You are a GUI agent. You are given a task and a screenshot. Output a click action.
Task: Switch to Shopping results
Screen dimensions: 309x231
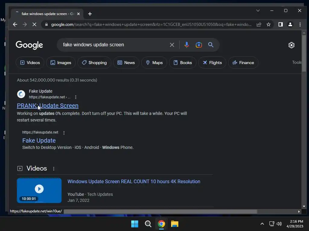[x=94, y=63]
